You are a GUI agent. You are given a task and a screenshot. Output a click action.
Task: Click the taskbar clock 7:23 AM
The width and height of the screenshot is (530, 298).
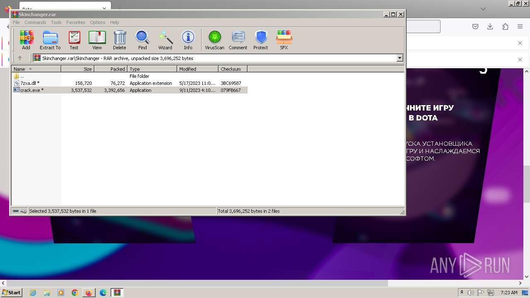coord(509,293)
